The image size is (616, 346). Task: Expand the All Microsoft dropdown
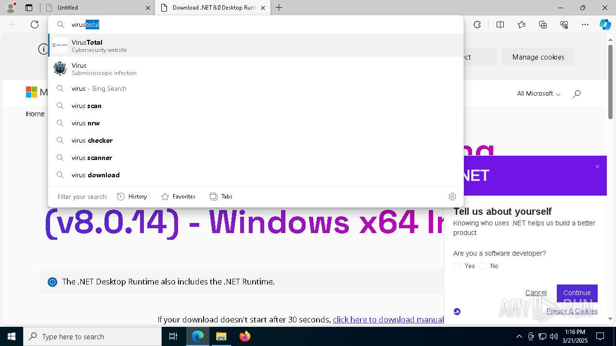(539, 94)
